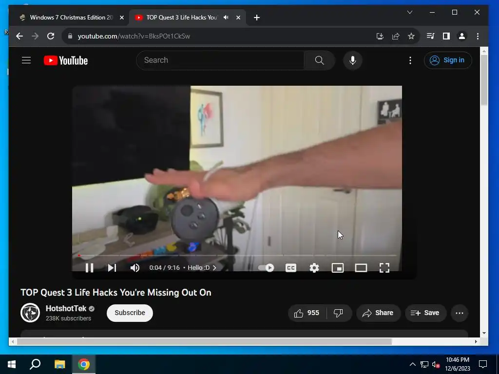Dislike the video with thumbs-down
The height and width of the screenshot is (374, 499).
tap(339, 313)
